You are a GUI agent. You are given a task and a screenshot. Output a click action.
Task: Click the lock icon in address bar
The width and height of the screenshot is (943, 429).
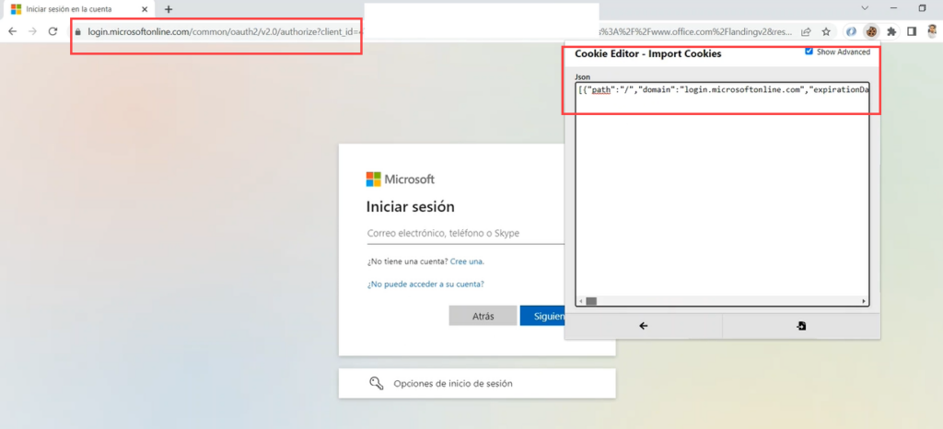pyautogui.click(x=78, y=32)
